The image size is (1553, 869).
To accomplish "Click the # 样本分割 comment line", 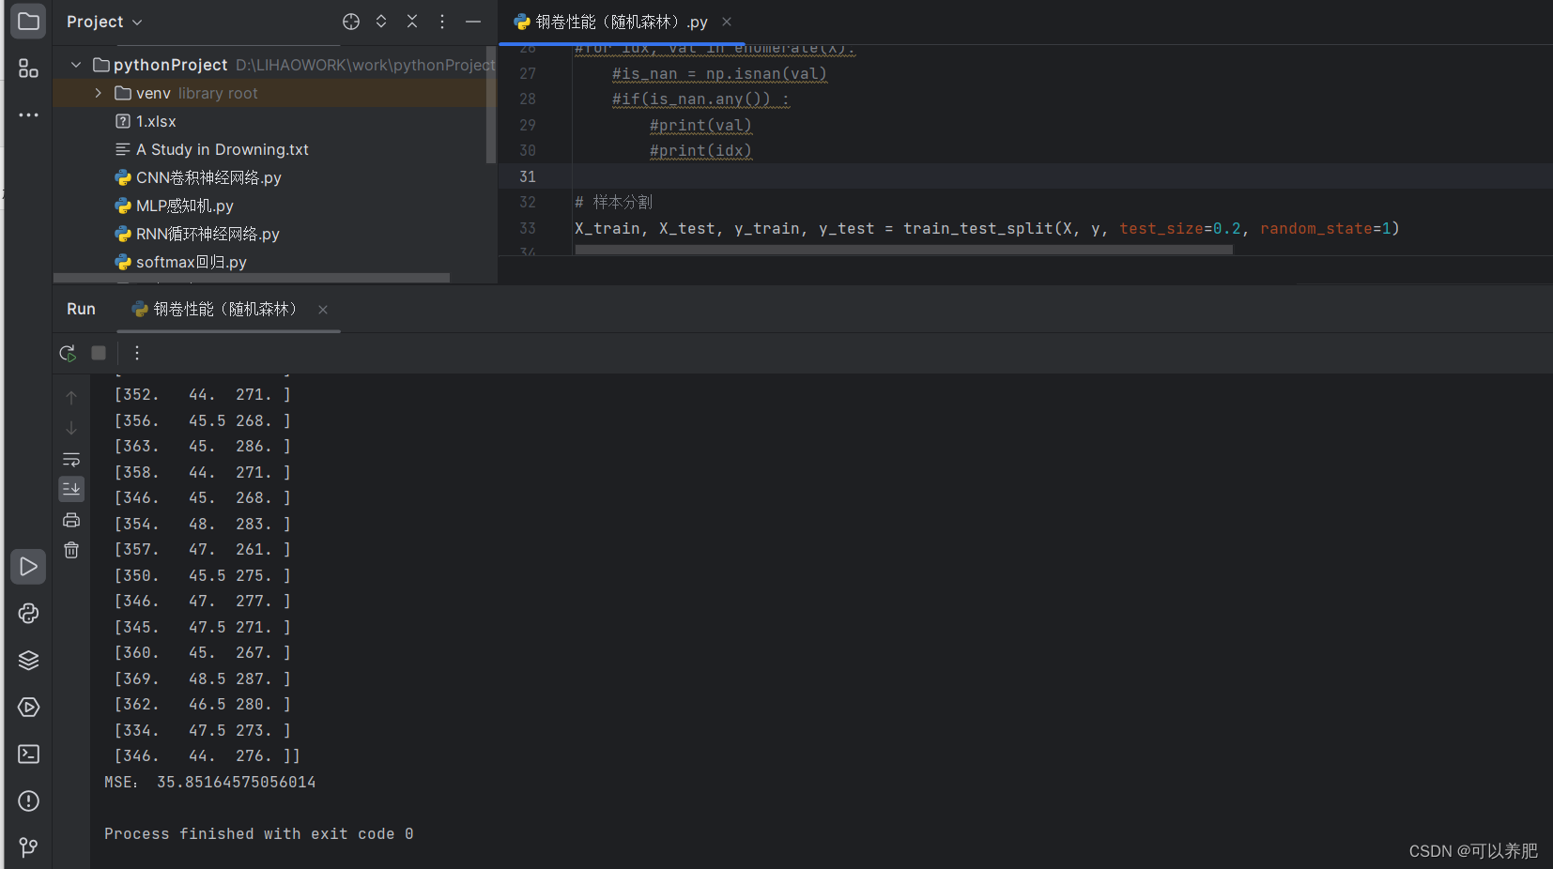I will (x=613, y=202).
